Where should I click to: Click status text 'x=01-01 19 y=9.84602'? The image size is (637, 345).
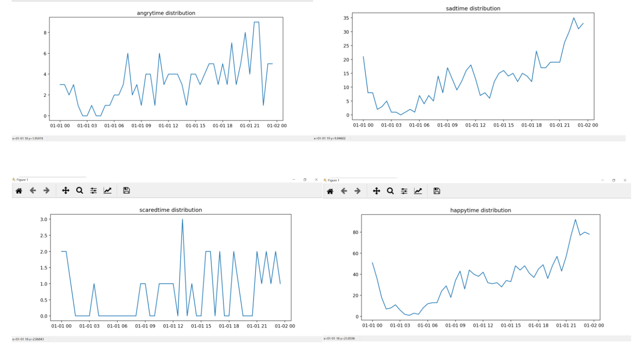click(330, 138)
